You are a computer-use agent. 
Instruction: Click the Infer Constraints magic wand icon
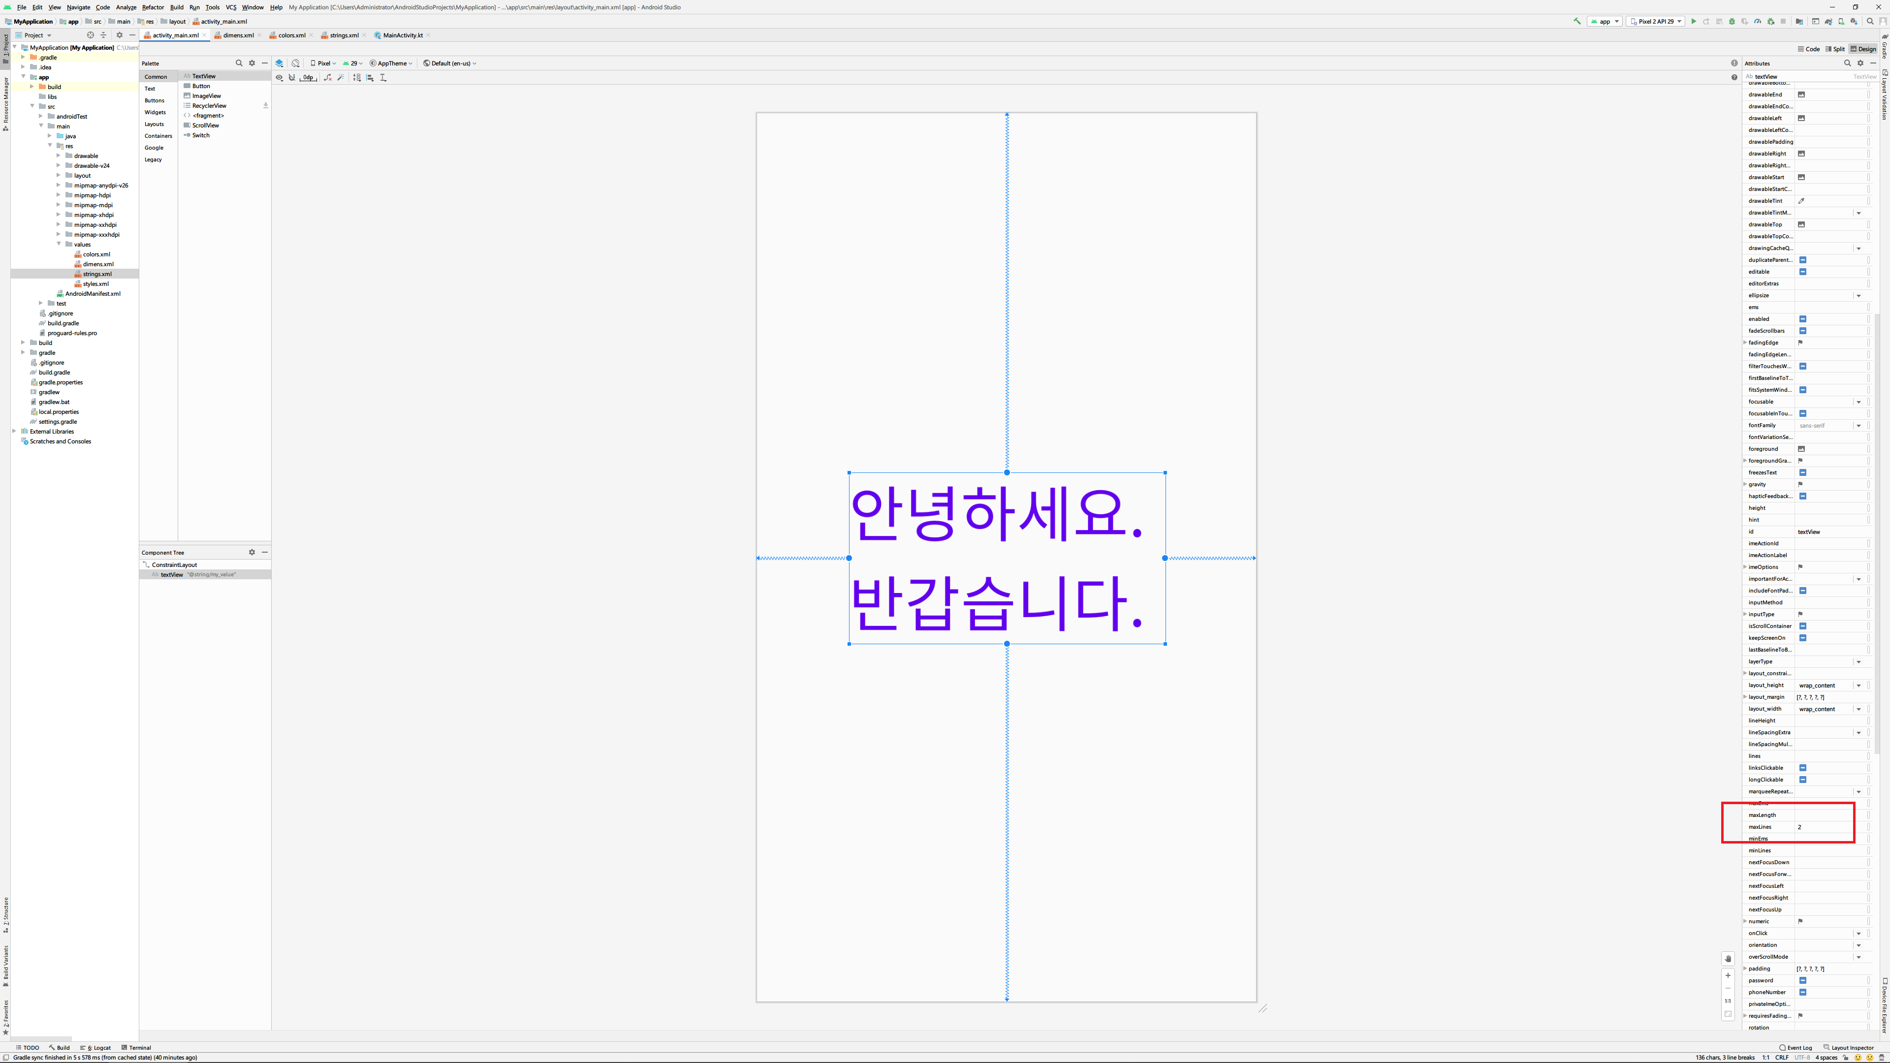(x=341, y=78)
